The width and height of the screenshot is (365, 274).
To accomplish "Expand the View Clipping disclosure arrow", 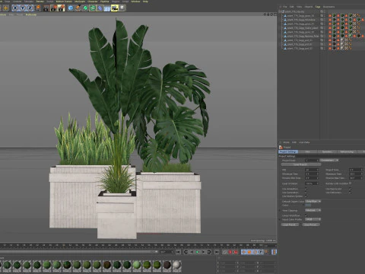I will pyautogui.click(x=280, y=211).
